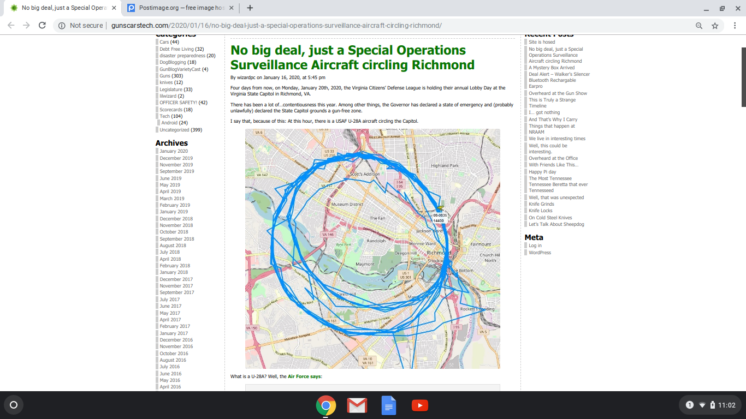
Task: Open the Knife Grinds post
Action: [541, 204]
